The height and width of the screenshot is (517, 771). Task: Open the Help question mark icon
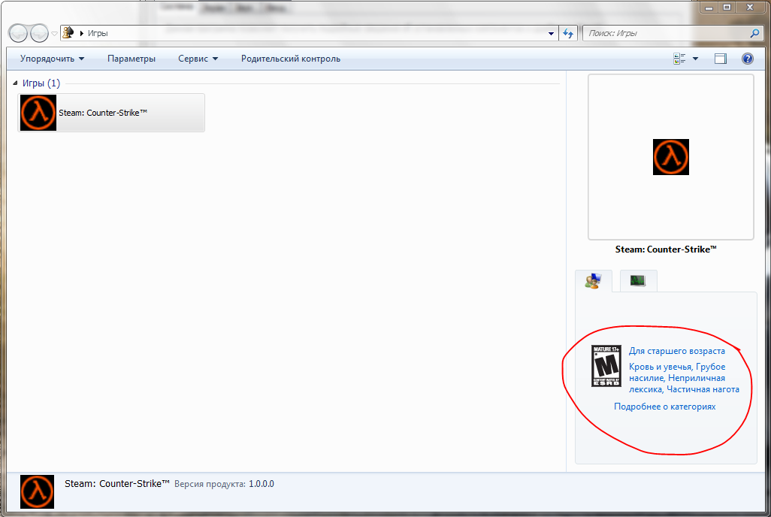click(748, 59)
